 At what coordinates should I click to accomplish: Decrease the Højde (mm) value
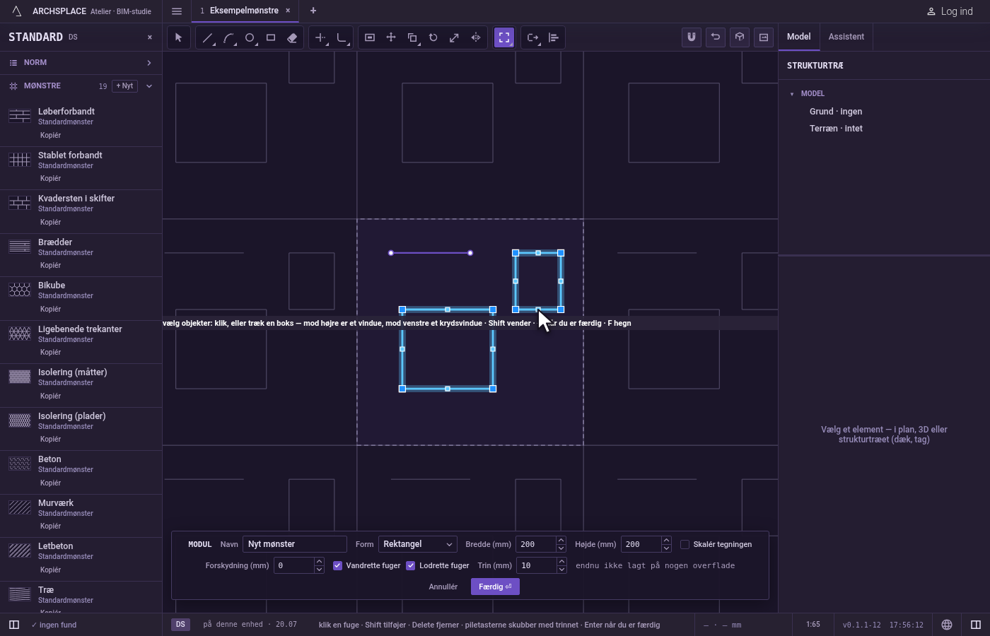pyautogui.click(x=666, y=548)
